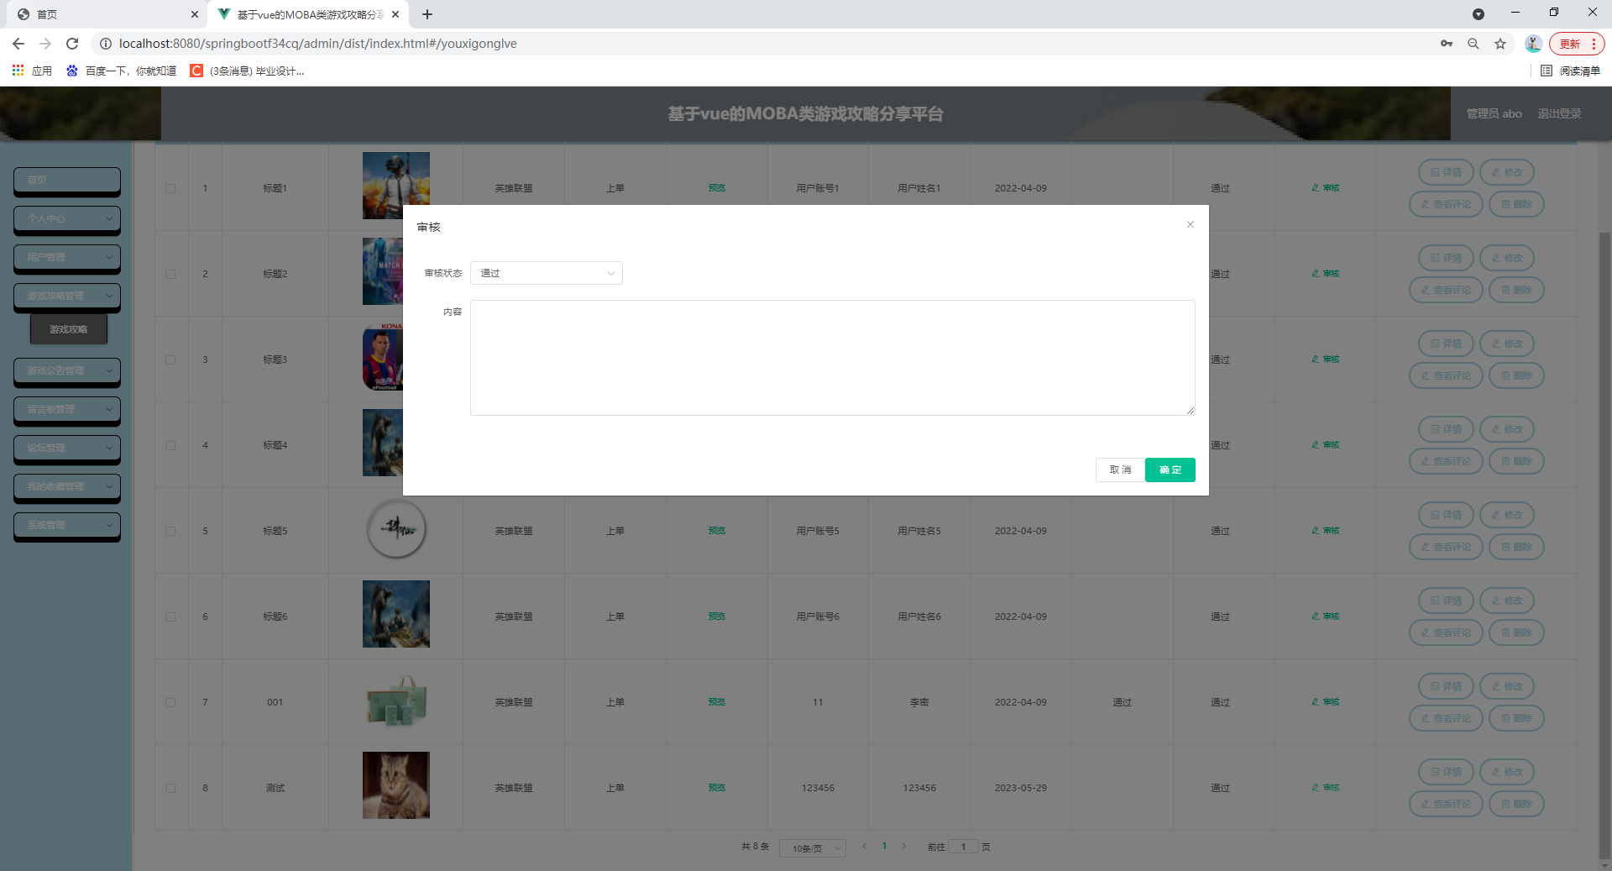Screen dimensions: 1612x871
Task: Click the page number input field
Action: [962, 847]
